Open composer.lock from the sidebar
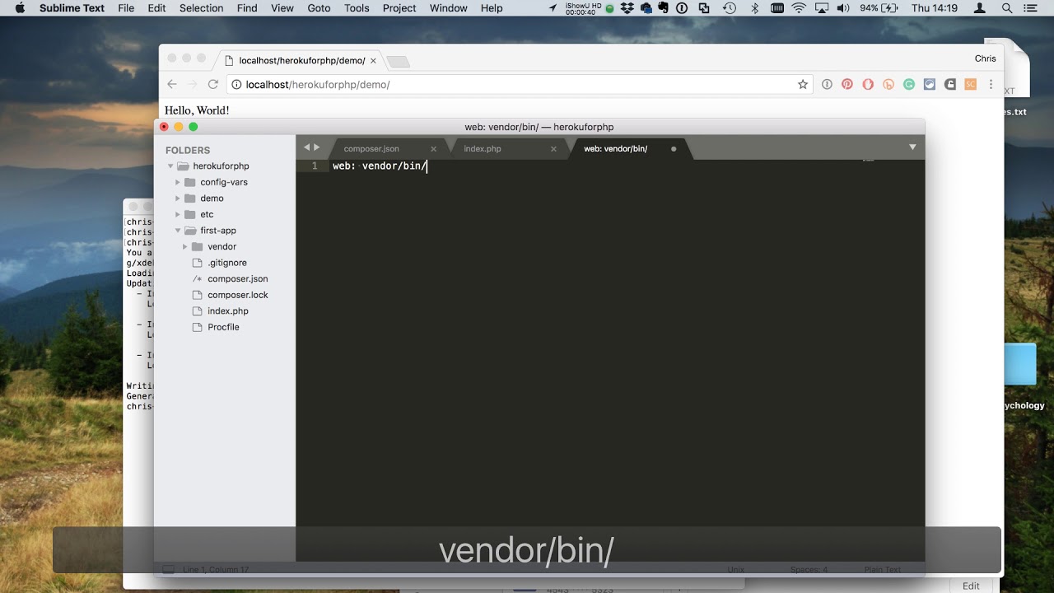1054x593 pixels. pyautogui.click(x=238, y=295)
